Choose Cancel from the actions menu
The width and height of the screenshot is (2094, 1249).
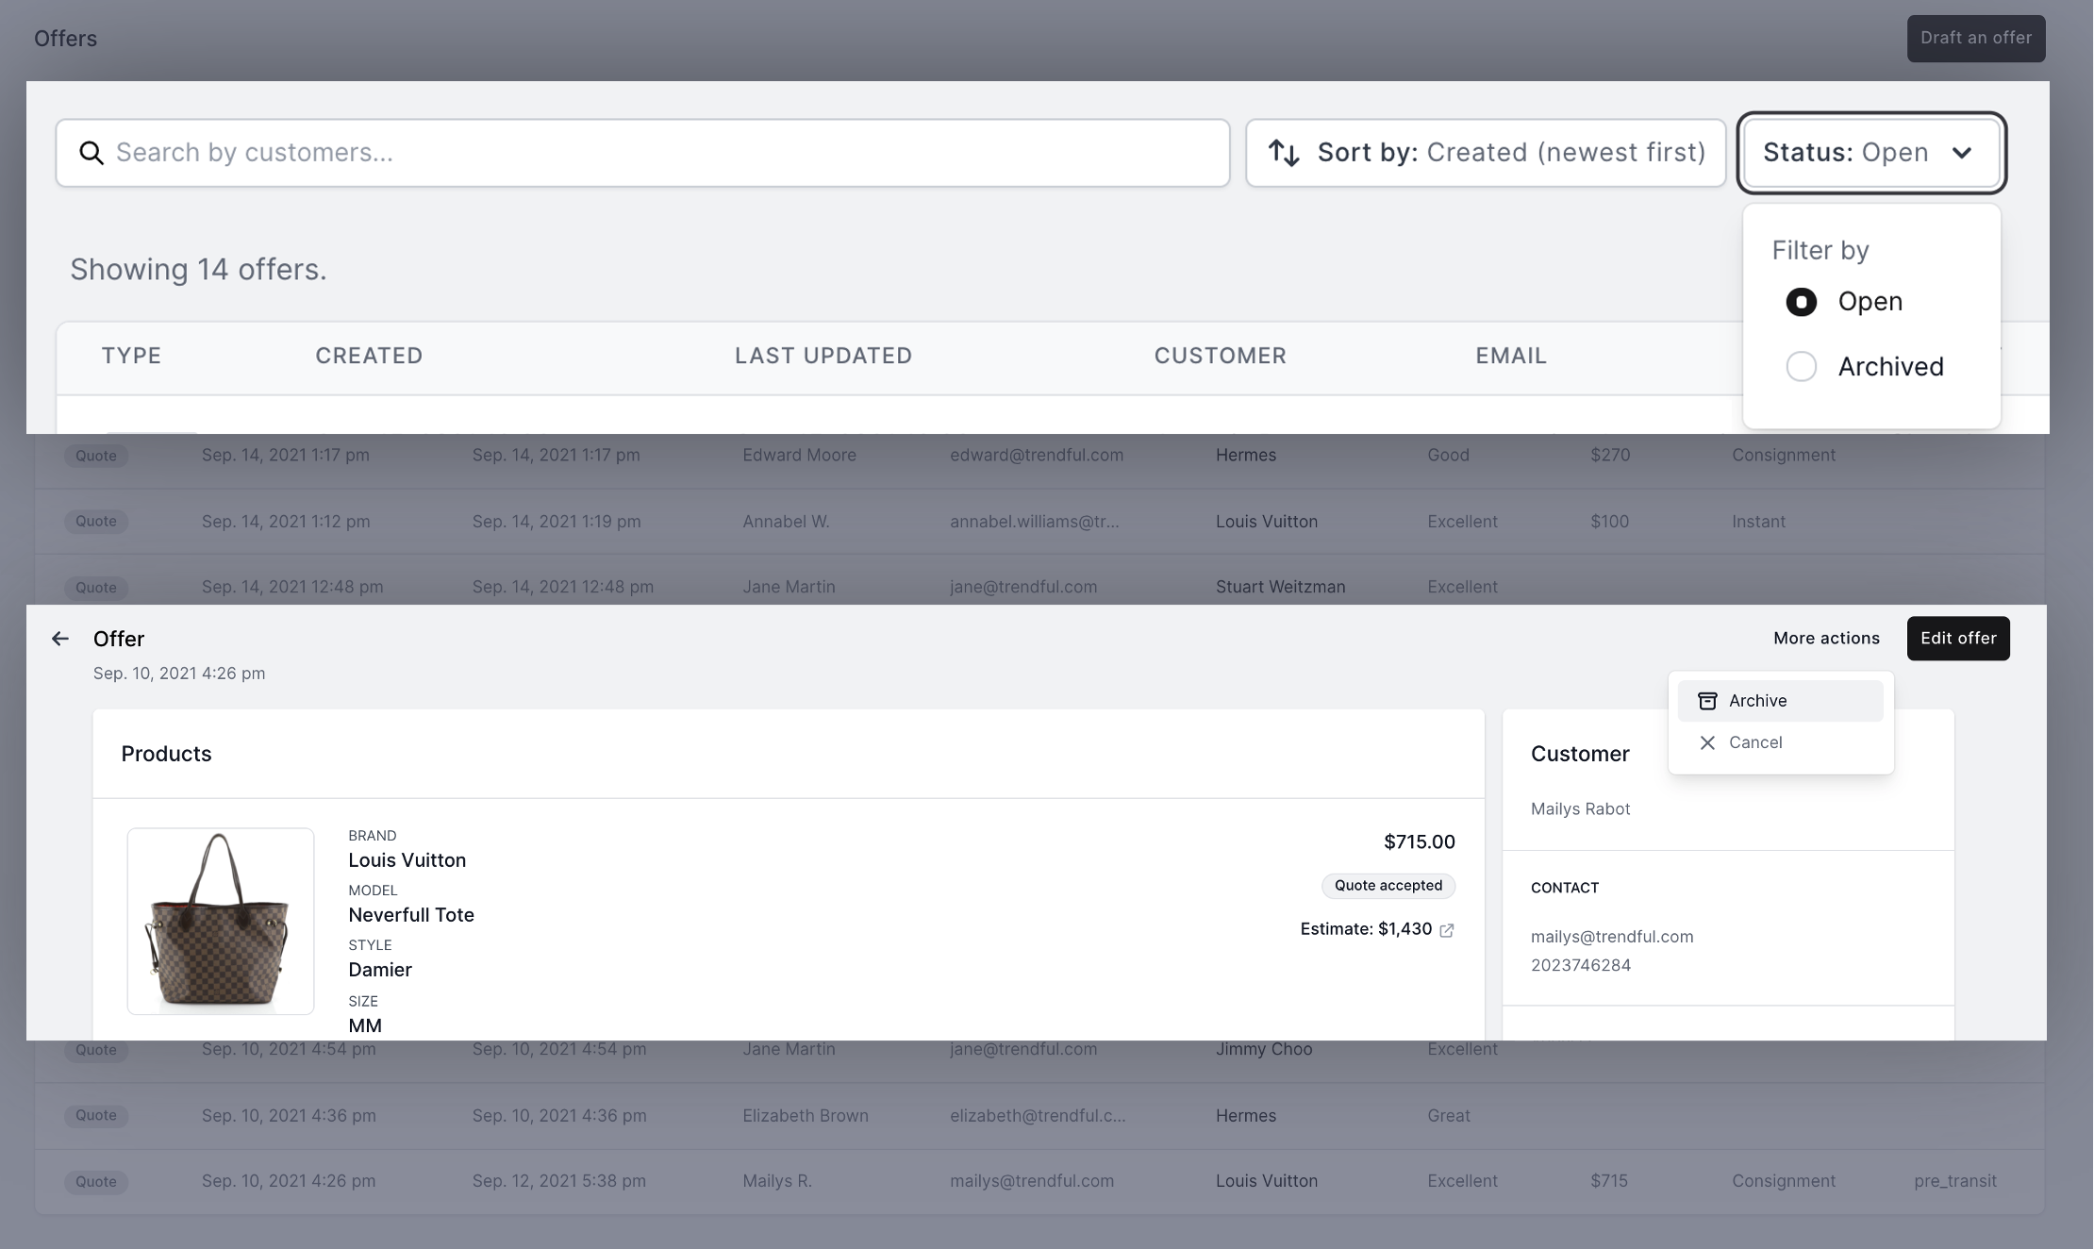tap(1755, 742)
